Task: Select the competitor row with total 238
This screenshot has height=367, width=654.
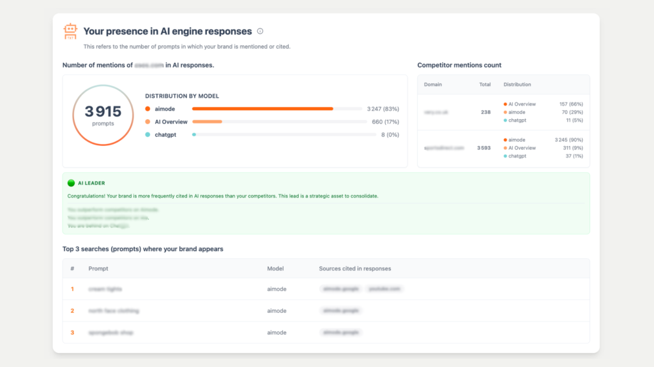Action: point(485,112)
